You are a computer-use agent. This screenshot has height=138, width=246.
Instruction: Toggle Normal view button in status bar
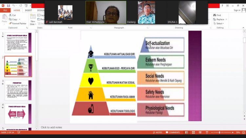(186, 132)
